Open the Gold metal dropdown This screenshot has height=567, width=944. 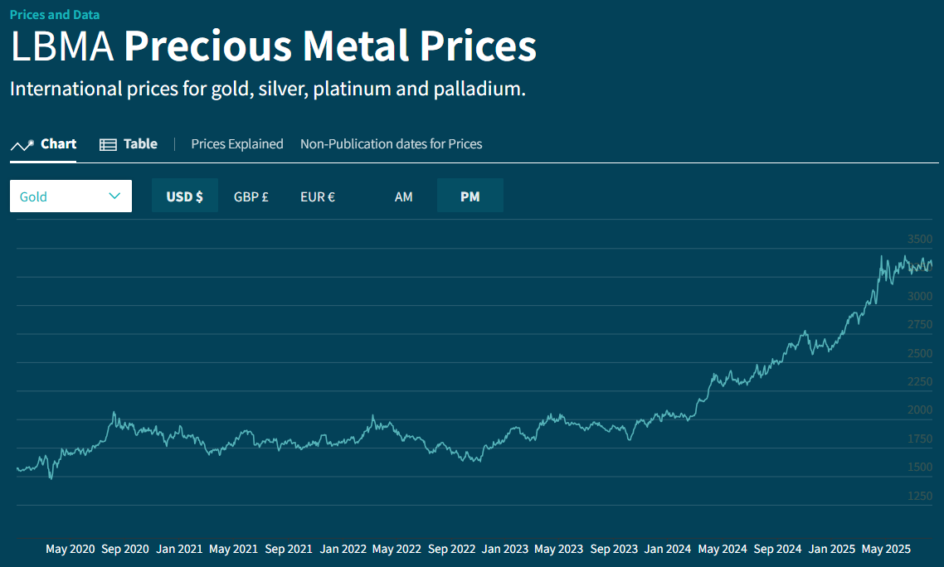click(71, 196)
